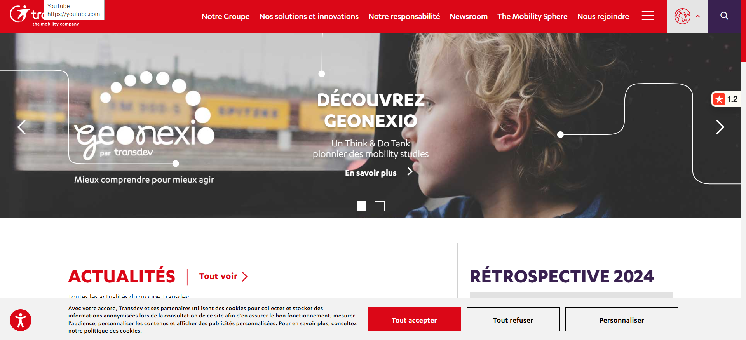This screenshot has width=746, height=340.
Task: Open the accessibility options icon
Action: point(21,320)
